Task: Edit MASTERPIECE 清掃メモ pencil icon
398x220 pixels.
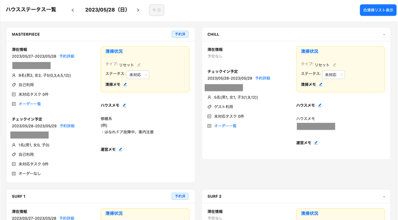Action: [x=125, y=84]
